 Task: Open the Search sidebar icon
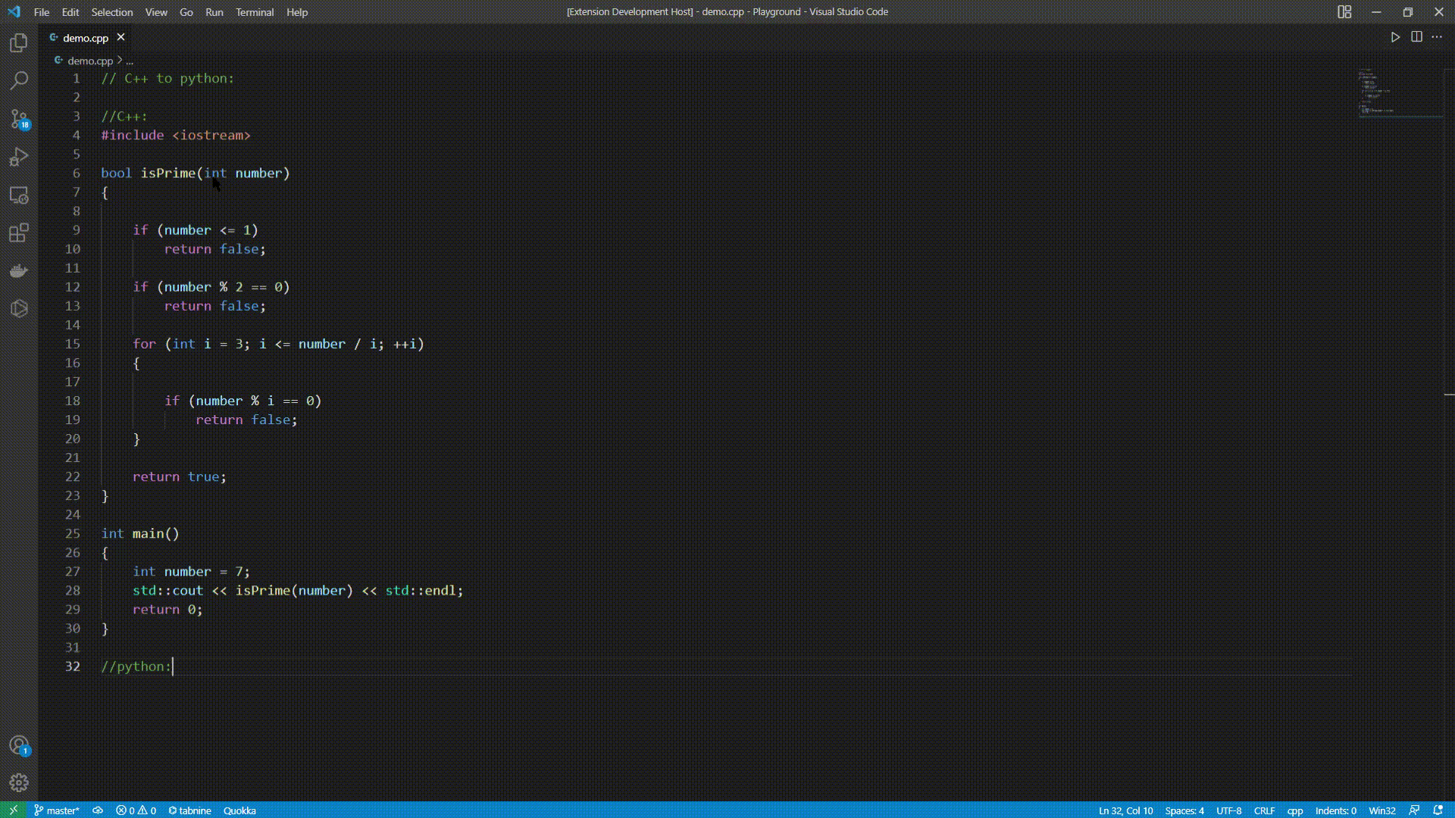pyautogui.click(x=18, y=80)
